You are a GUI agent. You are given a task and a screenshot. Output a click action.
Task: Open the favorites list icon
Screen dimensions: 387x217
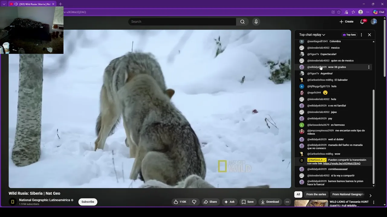[353, 12]
